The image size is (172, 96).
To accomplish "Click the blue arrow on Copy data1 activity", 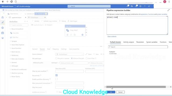I will [x=83, y=35].
